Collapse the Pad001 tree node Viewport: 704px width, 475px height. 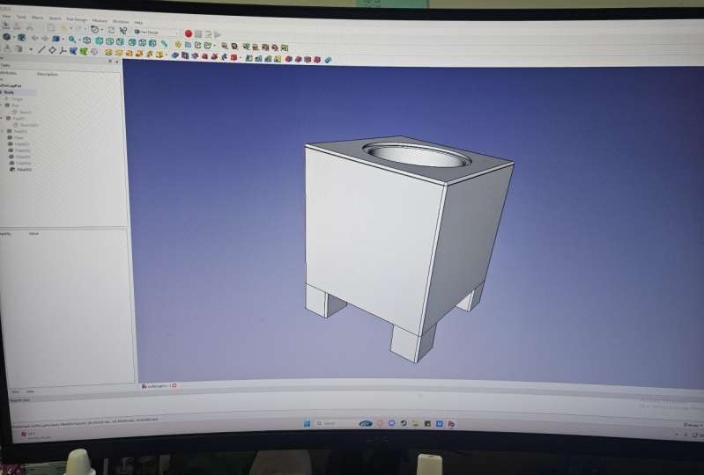[2, 118]
